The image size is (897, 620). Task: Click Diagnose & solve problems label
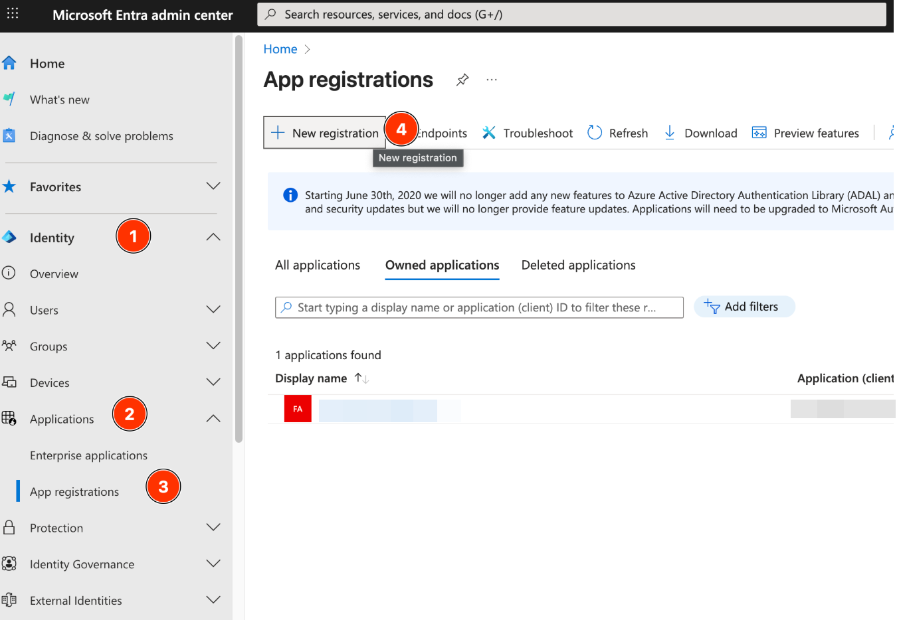click(101, 136)
